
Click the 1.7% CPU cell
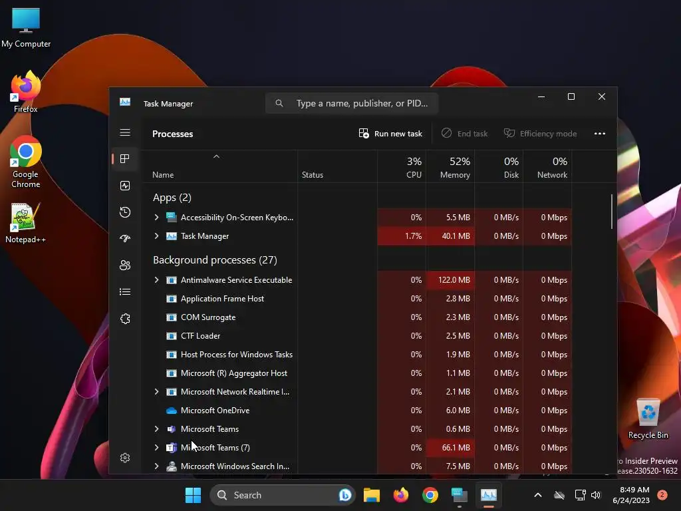coord(402,236)
